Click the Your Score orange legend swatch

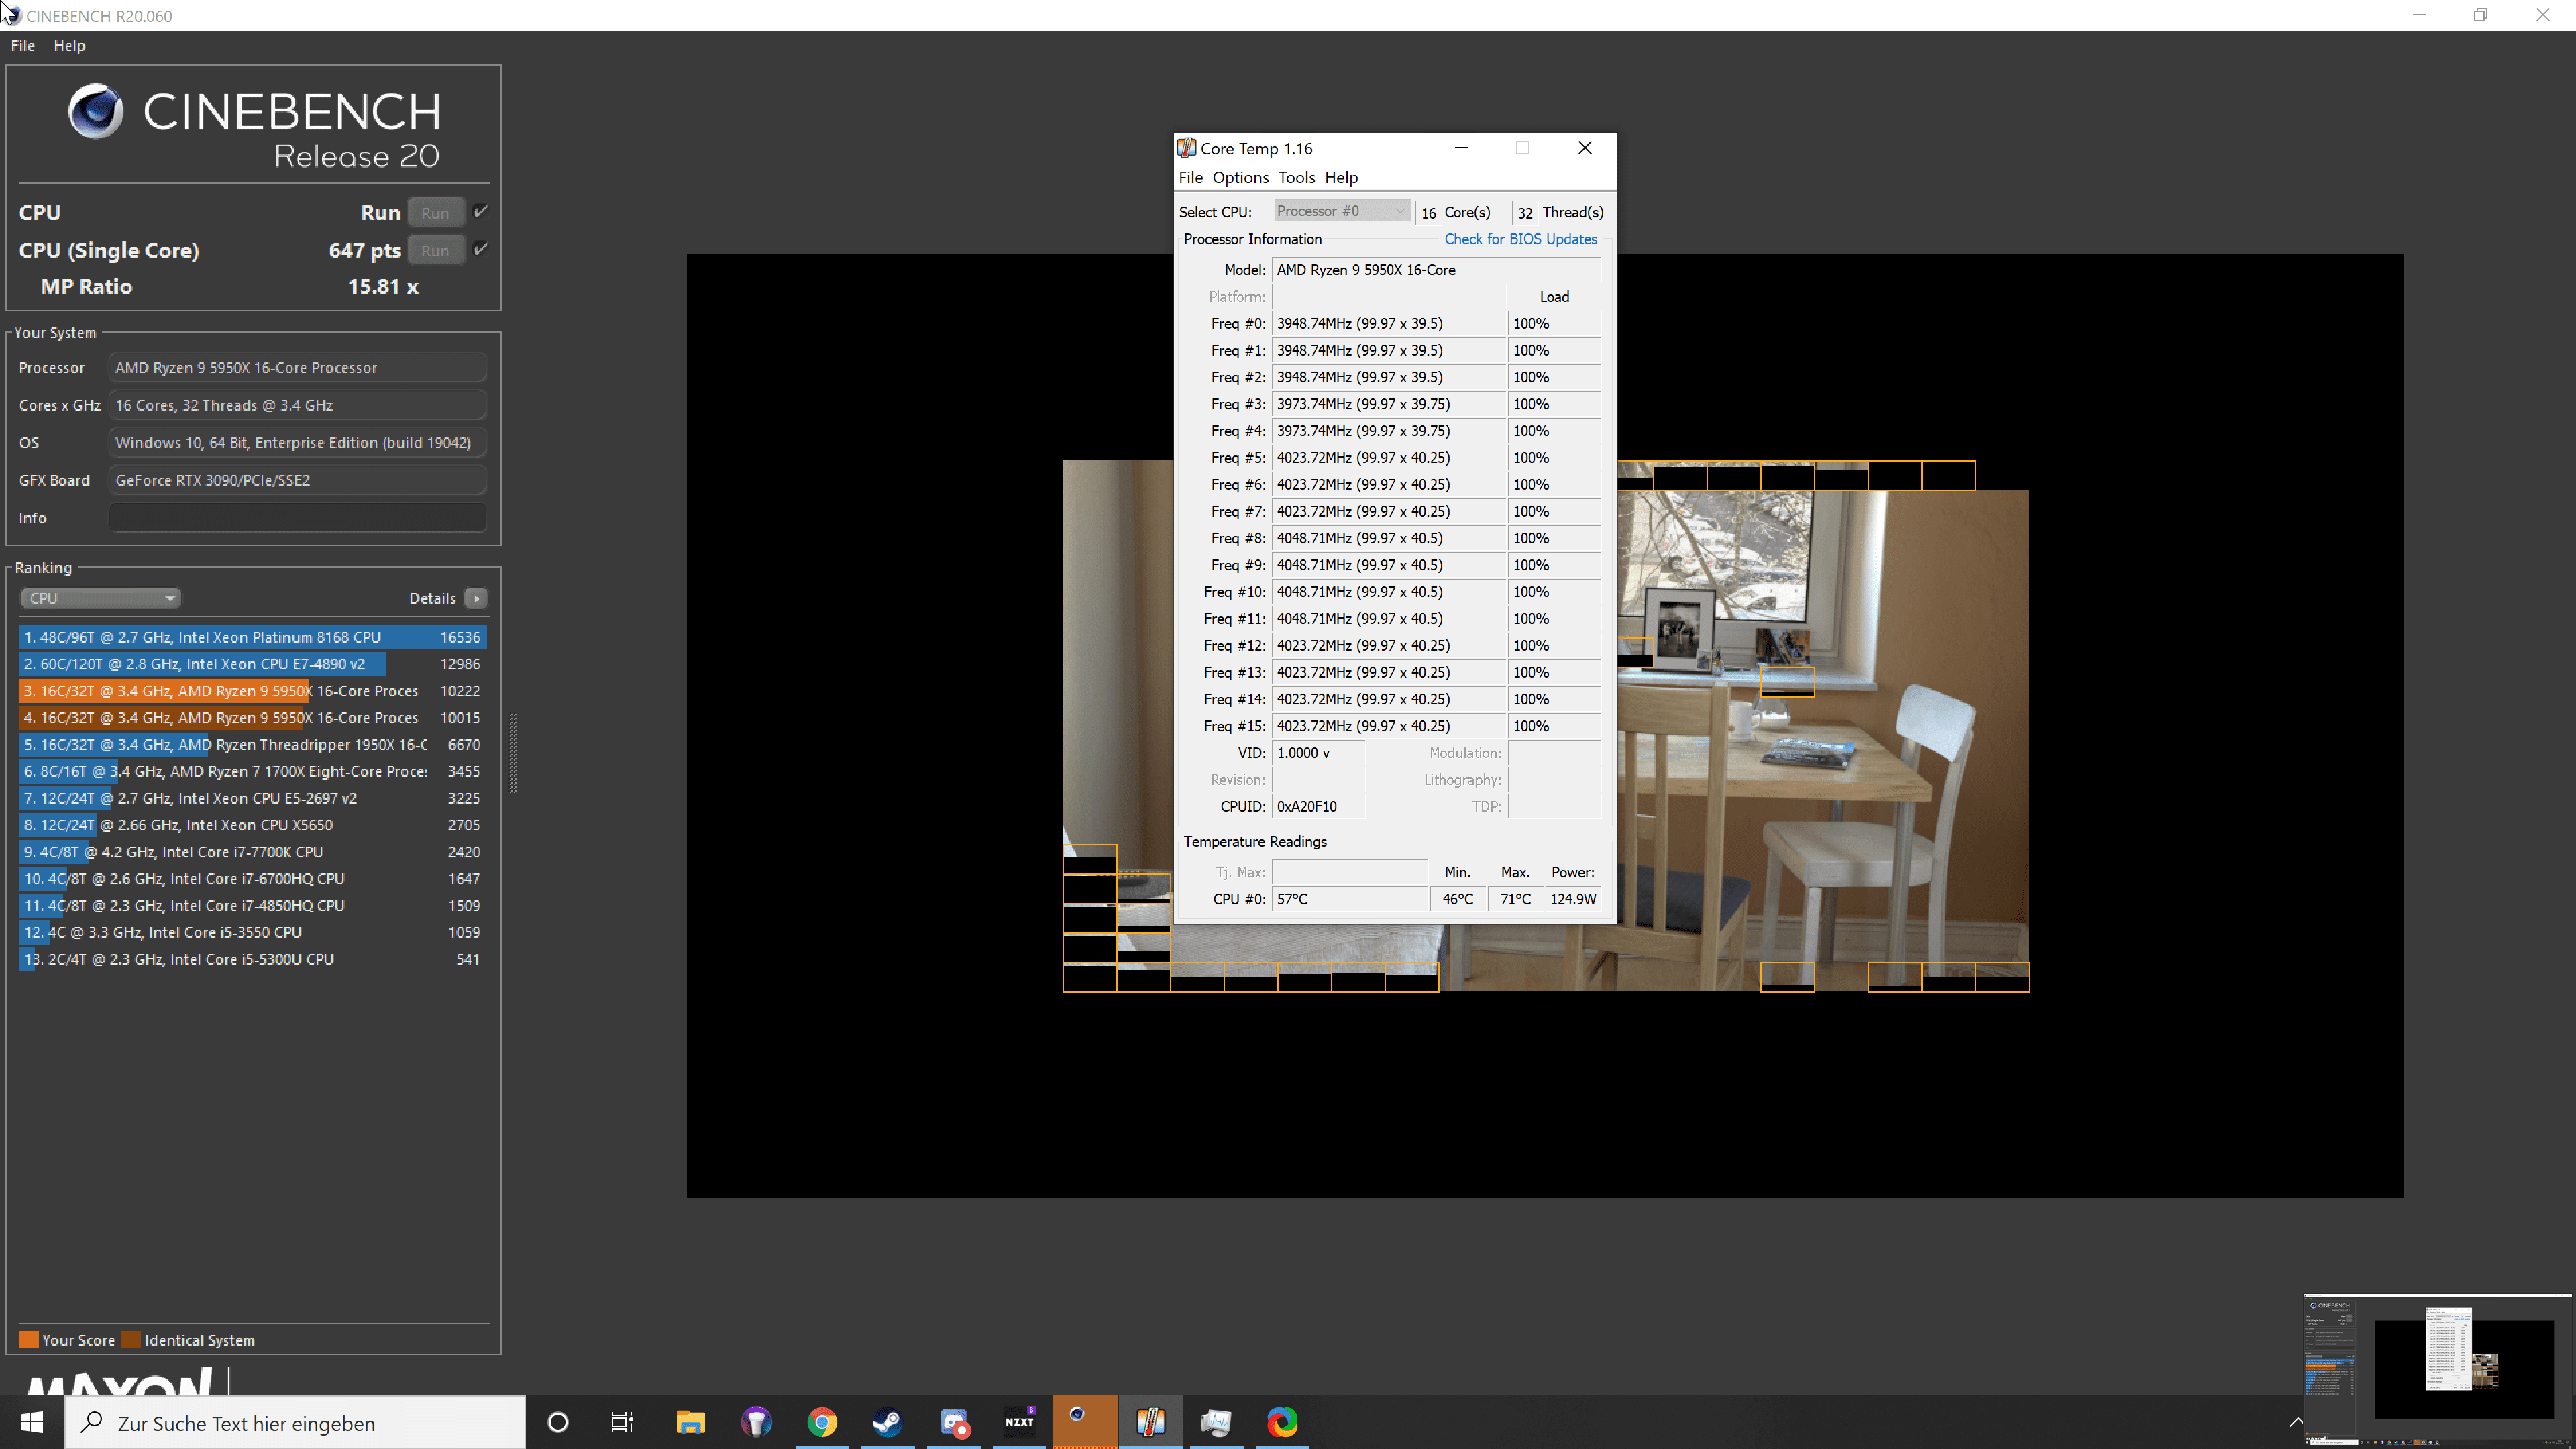click(29, 1340)
